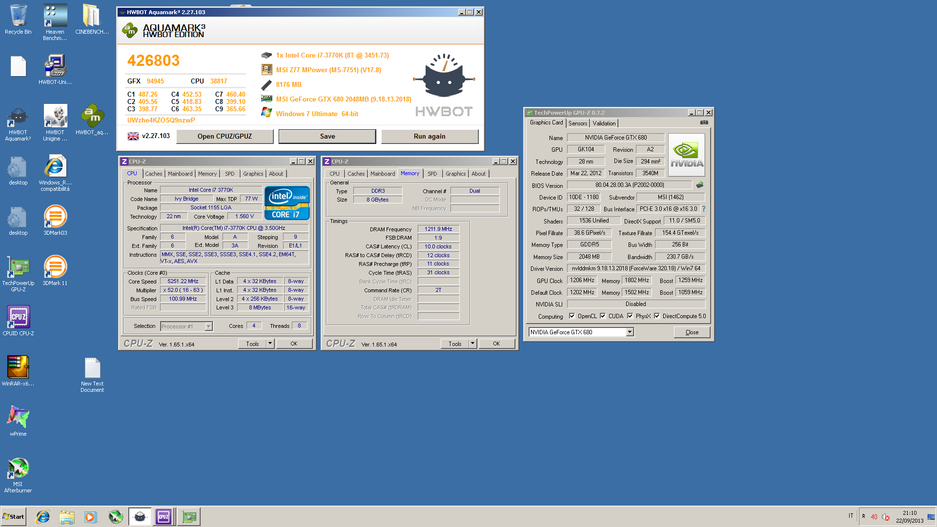Click Save button in Aquamark
The height and width of the screenshot is (527, 937).
coord(327,136)
